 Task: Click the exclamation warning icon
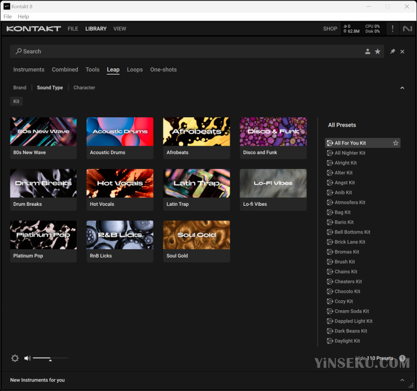393,29
